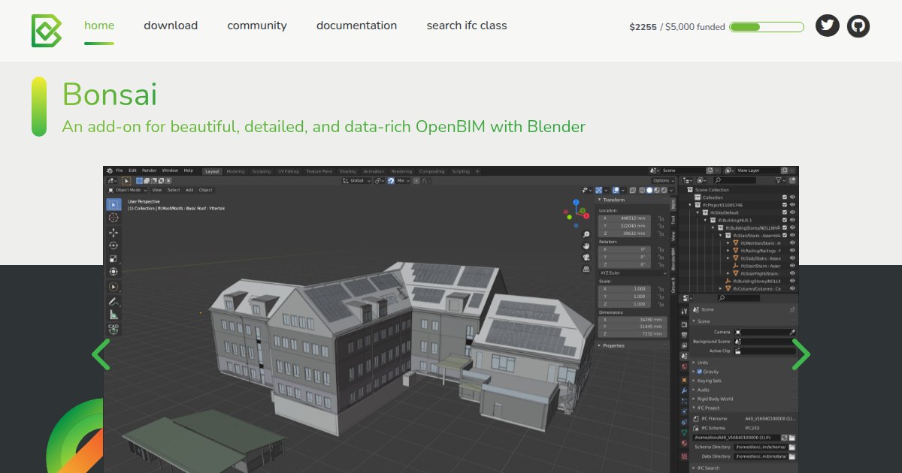Toggle camera view icon in viewport
This screenshot has height=473, width=902.
pyautogui.click(x=586, y=257)
